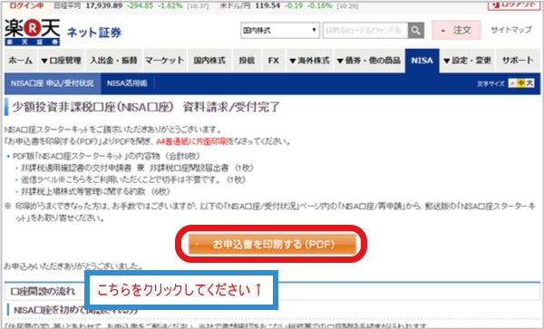Open the 国内株式 product type dropdown

click(x=280, y=31)
